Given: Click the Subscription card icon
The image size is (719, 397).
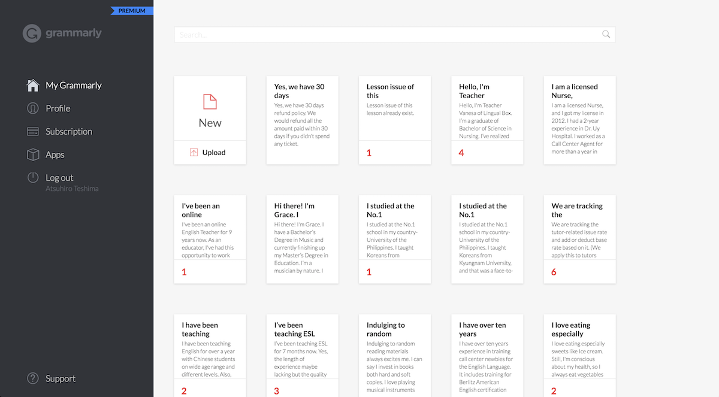Looking at the screenshot, I should 33,132.
